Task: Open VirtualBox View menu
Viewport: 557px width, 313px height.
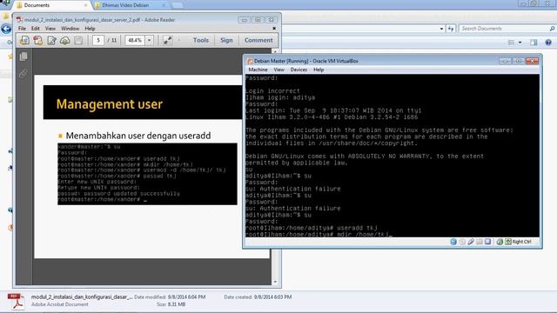Action: [x=278, y=70]
